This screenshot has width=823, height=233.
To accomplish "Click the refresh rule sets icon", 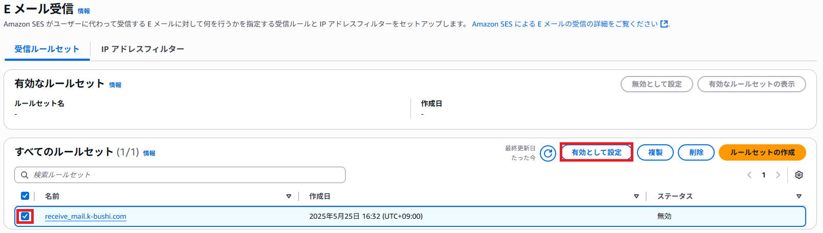I will tap(547, 153).
